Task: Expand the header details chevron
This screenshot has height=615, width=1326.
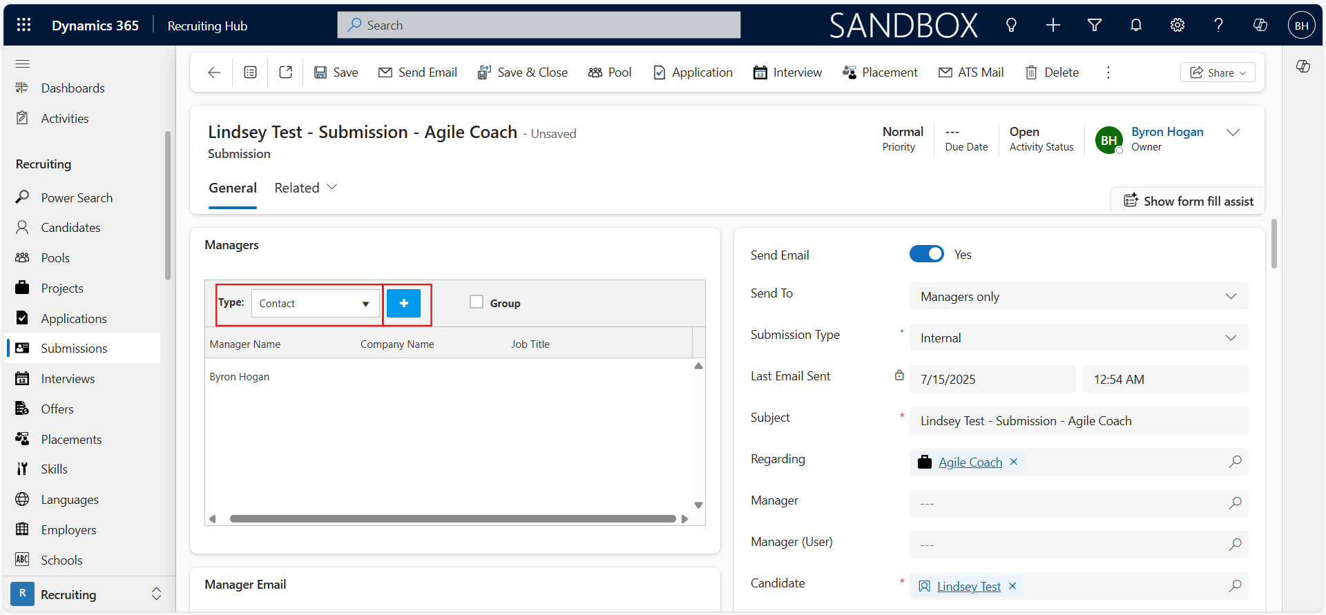Action: (1233, 132)
